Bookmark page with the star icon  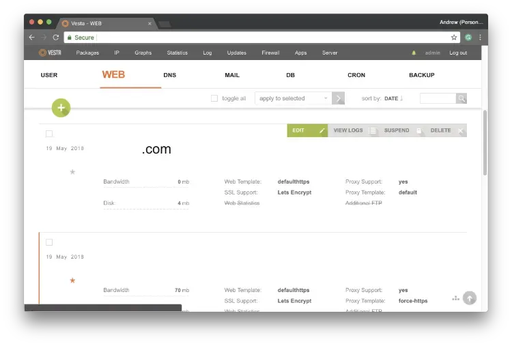pos(454,38)
